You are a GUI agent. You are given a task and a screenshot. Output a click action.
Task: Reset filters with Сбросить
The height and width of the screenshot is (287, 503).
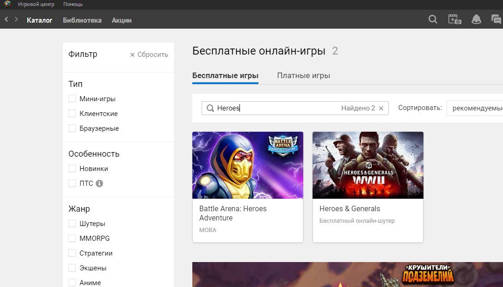(x=149, y=55)
